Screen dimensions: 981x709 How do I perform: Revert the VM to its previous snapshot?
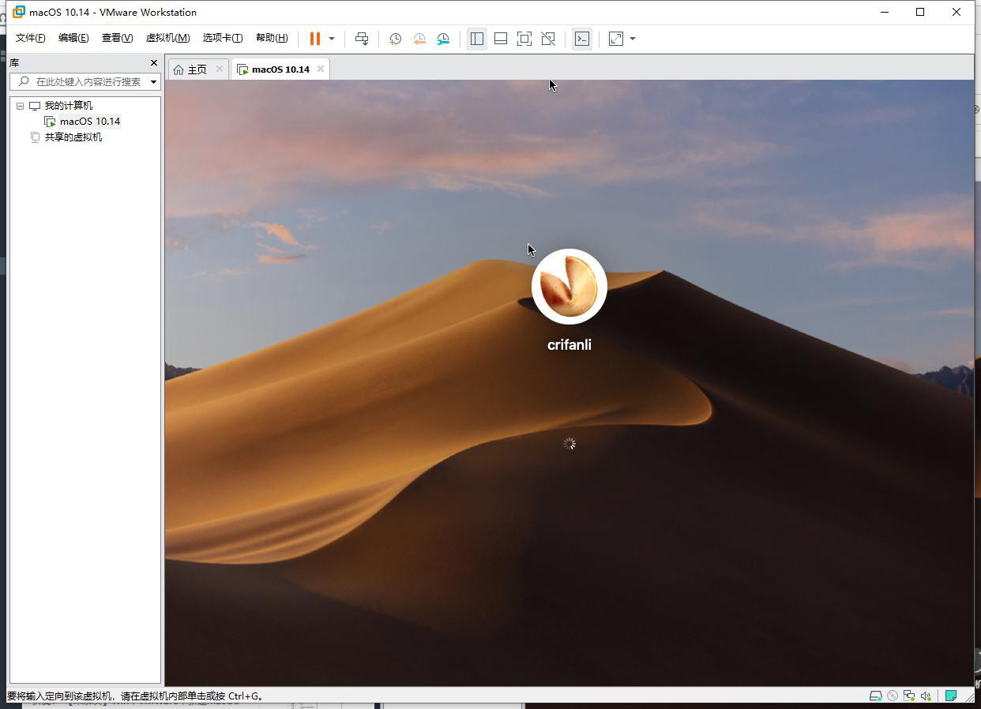point(419,39)
